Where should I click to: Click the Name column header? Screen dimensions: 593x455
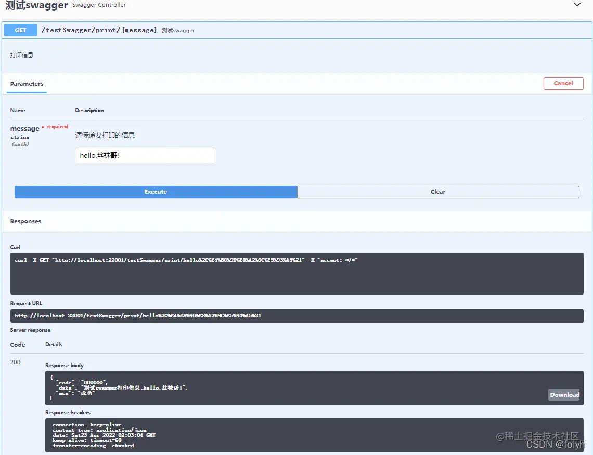coord(18,110)
